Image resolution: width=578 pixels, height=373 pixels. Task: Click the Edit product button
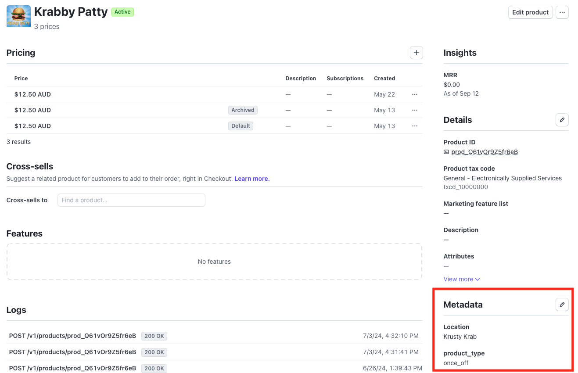click(530, 12)
